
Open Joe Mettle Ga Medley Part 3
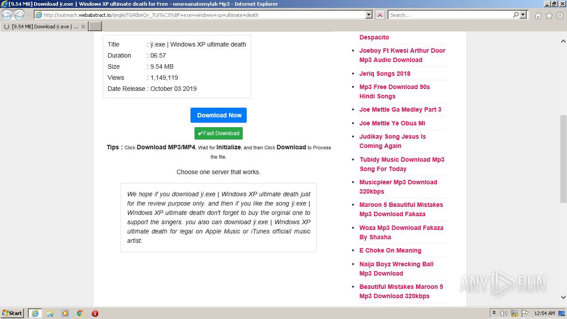point(400,109)
